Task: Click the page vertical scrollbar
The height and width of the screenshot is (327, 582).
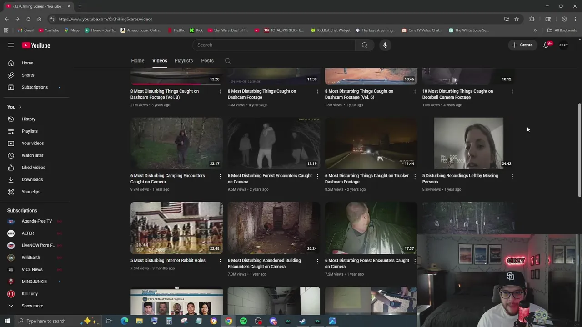Action: [579, 150]
